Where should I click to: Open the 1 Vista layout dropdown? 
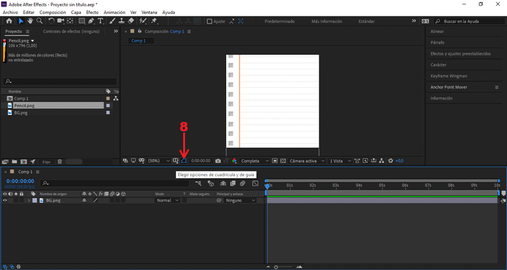click(340, 161)
